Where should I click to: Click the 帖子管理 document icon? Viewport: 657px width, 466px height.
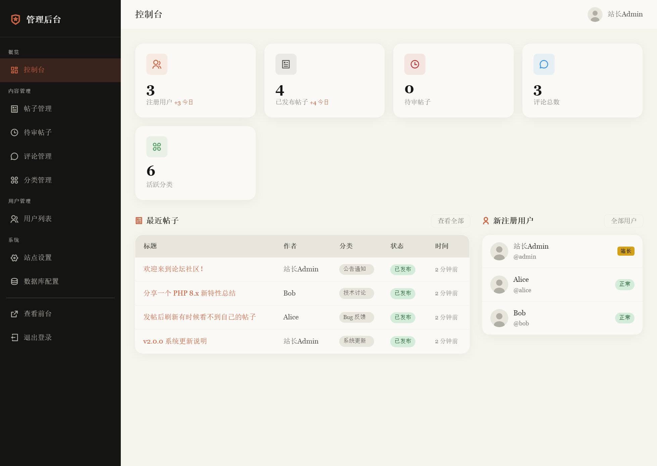tap(14, 109)
